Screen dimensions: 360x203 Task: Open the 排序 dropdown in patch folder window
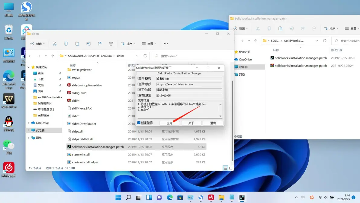(331, 28)
